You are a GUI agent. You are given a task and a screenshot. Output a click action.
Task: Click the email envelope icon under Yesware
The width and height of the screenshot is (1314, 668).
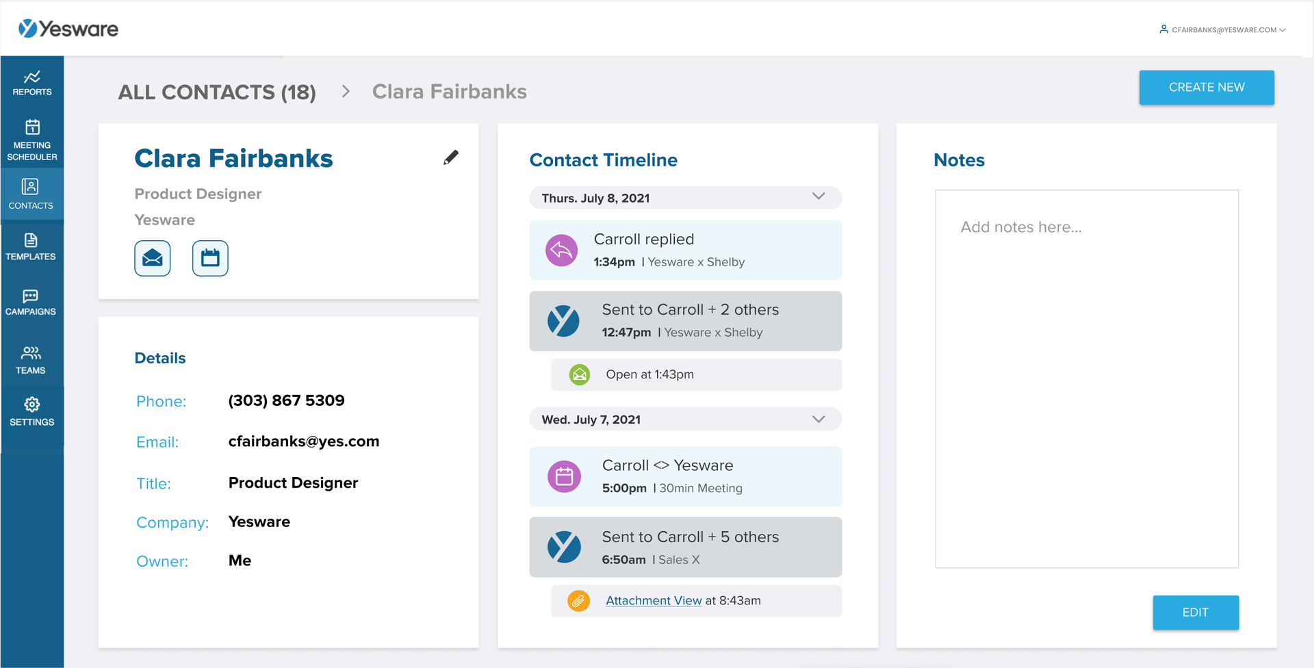click(153, 258)
